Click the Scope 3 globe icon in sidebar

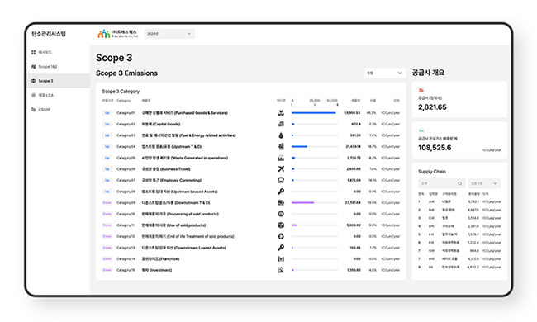tap(33, 81)
